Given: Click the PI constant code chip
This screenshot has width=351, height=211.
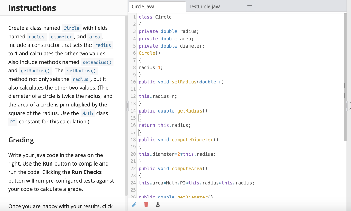Looking at the screenshot, I should (x=13, y=122).
